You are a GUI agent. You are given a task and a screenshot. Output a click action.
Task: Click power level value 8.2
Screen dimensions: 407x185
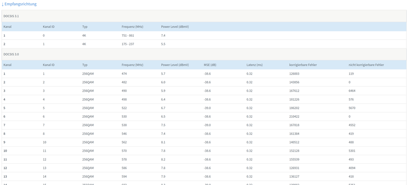(163, 159)
